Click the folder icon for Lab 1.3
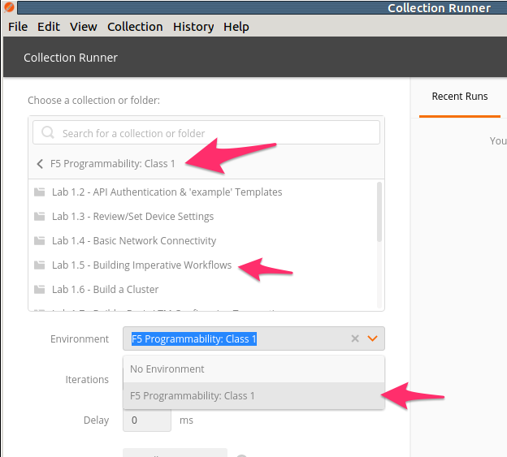The height and width of the screenshot is (457, 507). (x=40, y=217)
